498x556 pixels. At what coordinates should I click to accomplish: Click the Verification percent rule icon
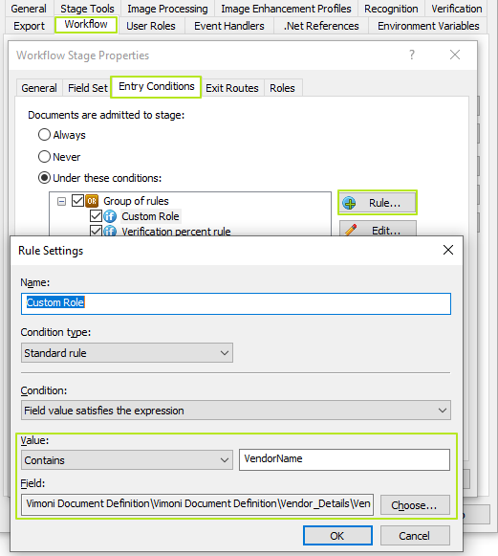pyautogui.click(x=110, y=231)
